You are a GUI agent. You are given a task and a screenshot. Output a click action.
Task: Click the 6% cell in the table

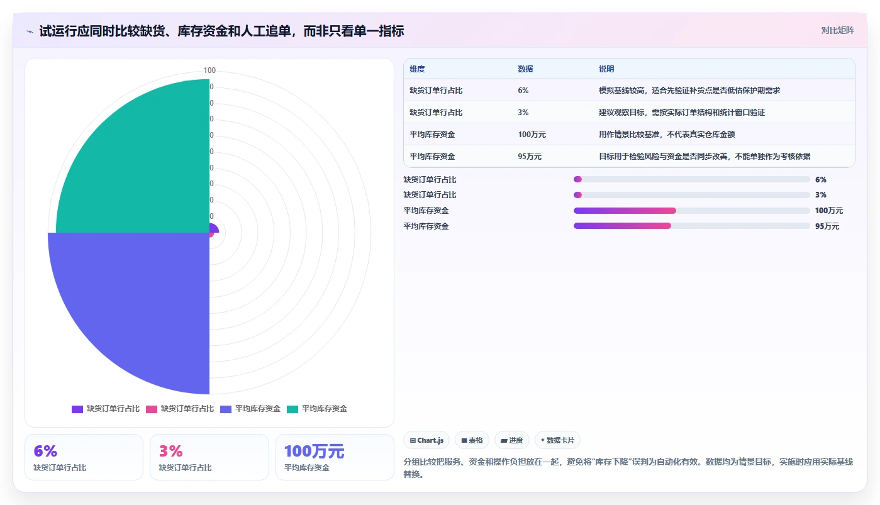coord(523,91)
